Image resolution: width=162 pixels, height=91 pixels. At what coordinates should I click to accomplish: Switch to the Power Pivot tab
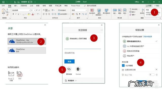click(75, 6)
